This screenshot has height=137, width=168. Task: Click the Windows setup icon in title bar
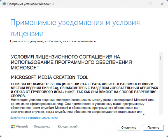tap(4, 4)
